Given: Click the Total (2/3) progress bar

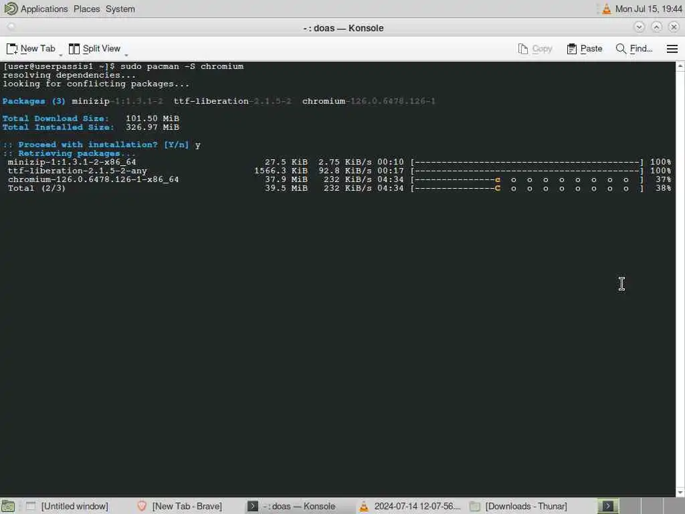Looking at the screenshot, I should [x=527, y=188].
